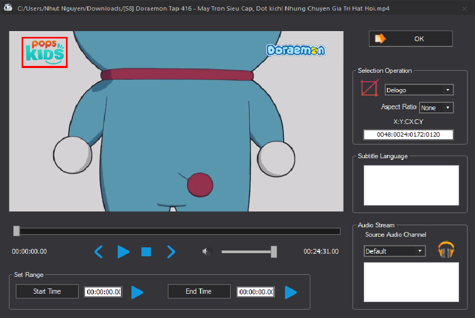This screenshot has width=475, height=318.
Task: Click the Start Time button
Action: click(47, 292)
